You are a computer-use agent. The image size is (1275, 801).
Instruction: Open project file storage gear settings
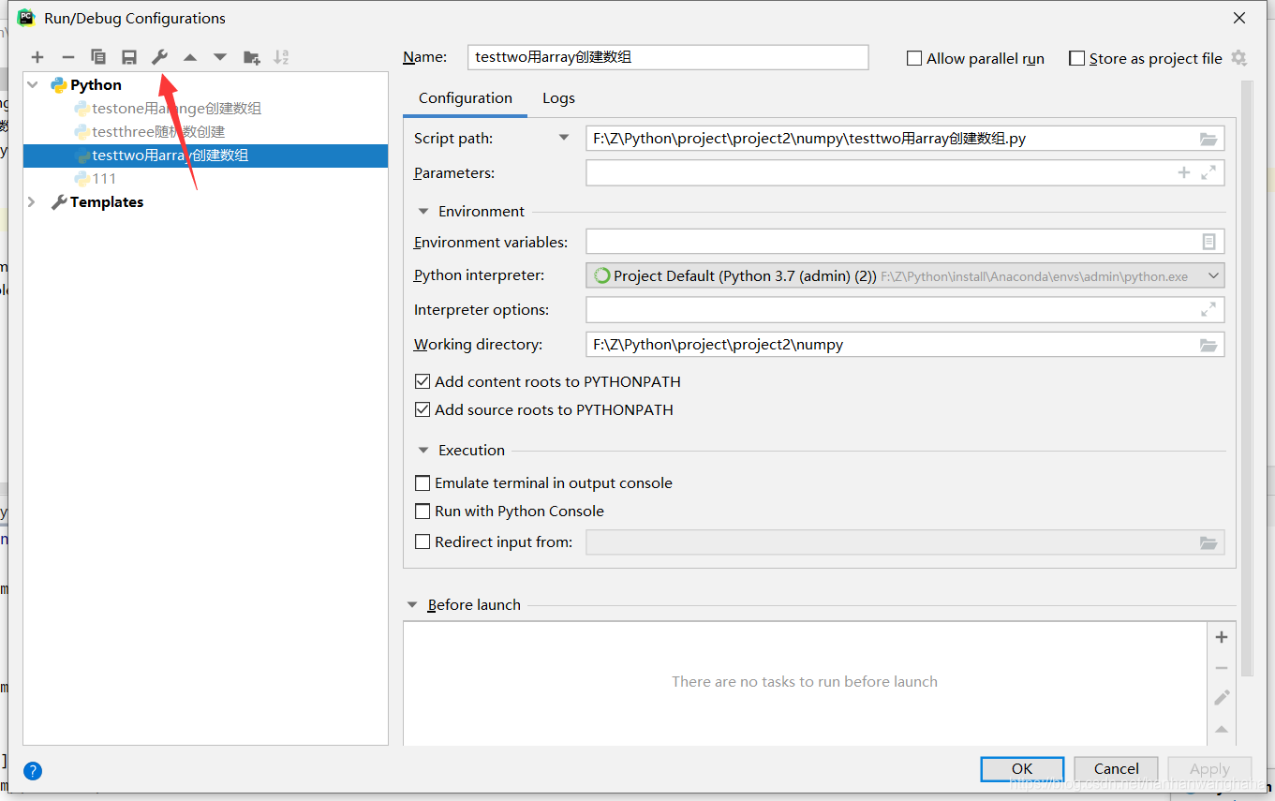pos(1238,58)
